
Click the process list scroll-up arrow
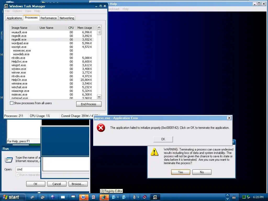coord(99,27)
